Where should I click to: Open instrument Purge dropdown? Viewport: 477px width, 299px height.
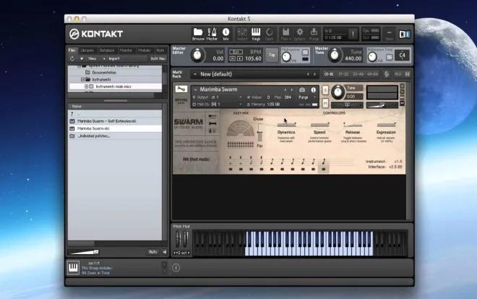coord(307,97)
